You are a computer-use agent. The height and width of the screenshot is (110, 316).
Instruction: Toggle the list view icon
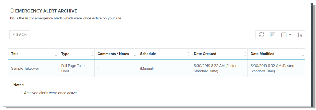(x=273, y=35)
